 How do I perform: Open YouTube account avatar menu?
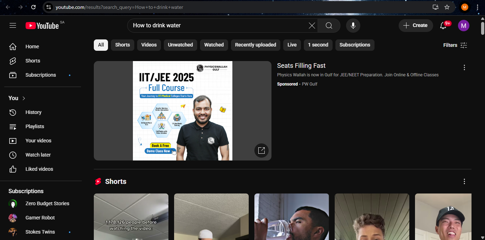coord(464,26)
